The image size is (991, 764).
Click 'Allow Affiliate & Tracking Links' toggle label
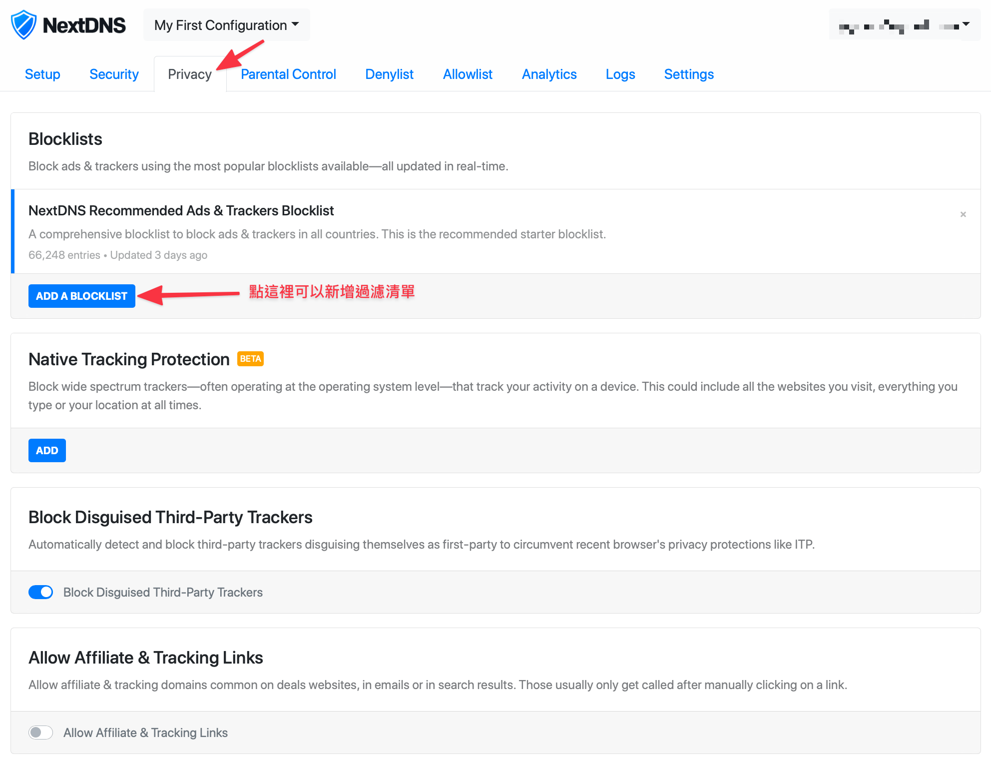(x=145, y=733)
